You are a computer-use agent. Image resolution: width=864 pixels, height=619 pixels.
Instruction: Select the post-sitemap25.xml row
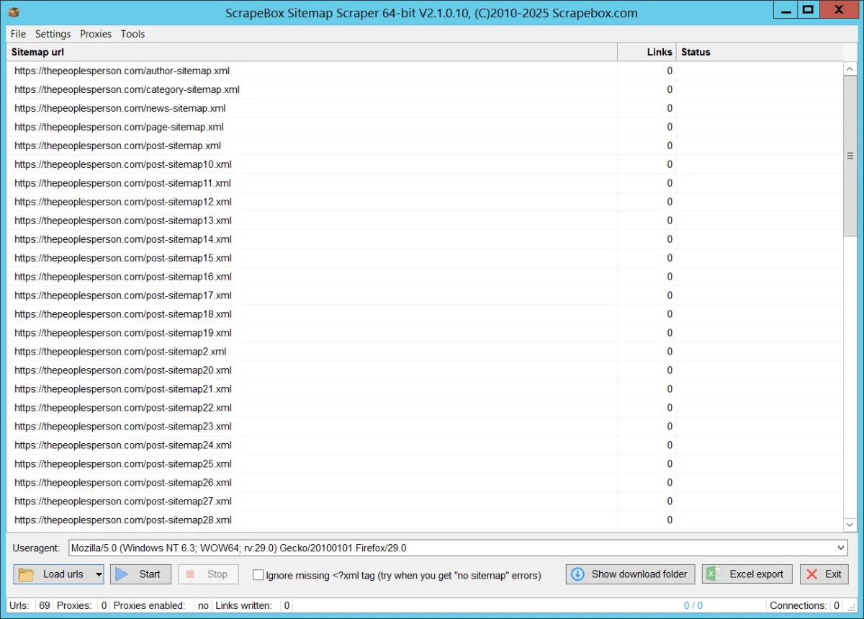pos(425,464)
